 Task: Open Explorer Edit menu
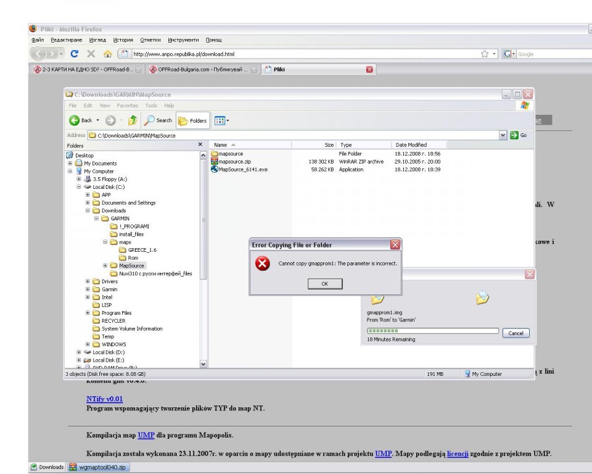pos(88,106)
